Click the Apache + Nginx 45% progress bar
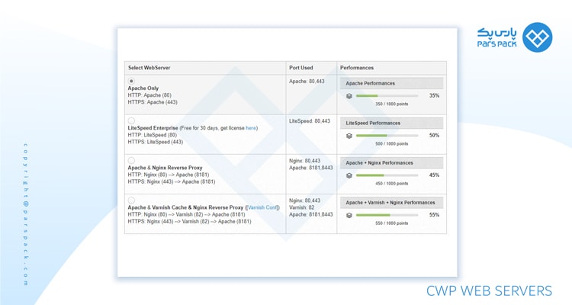 (x=387, y=175)
